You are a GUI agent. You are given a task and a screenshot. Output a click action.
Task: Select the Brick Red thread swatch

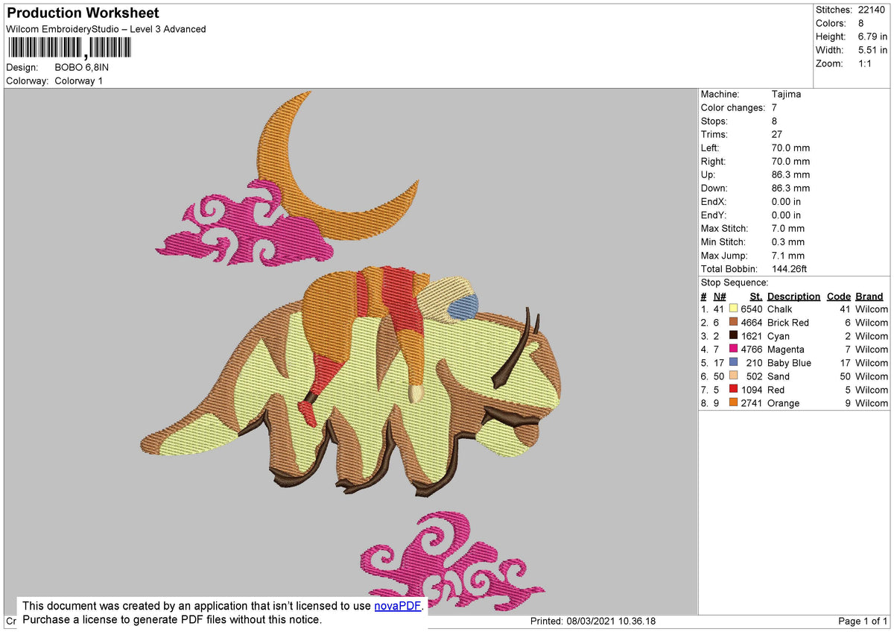735,322
